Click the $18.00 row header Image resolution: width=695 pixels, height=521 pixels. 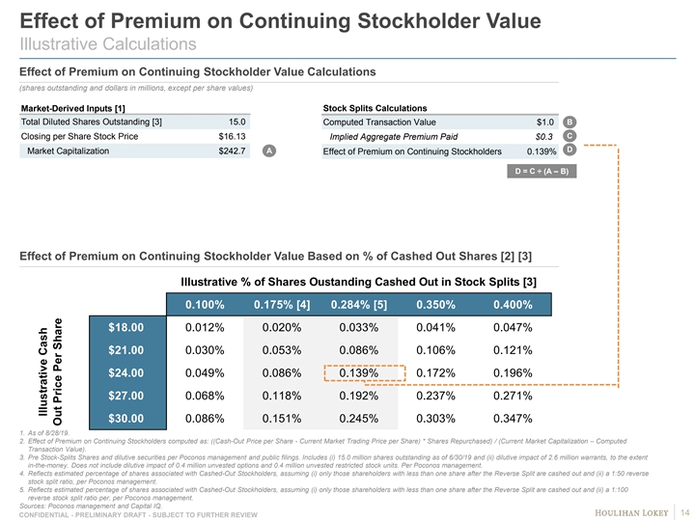pos(126,328)
